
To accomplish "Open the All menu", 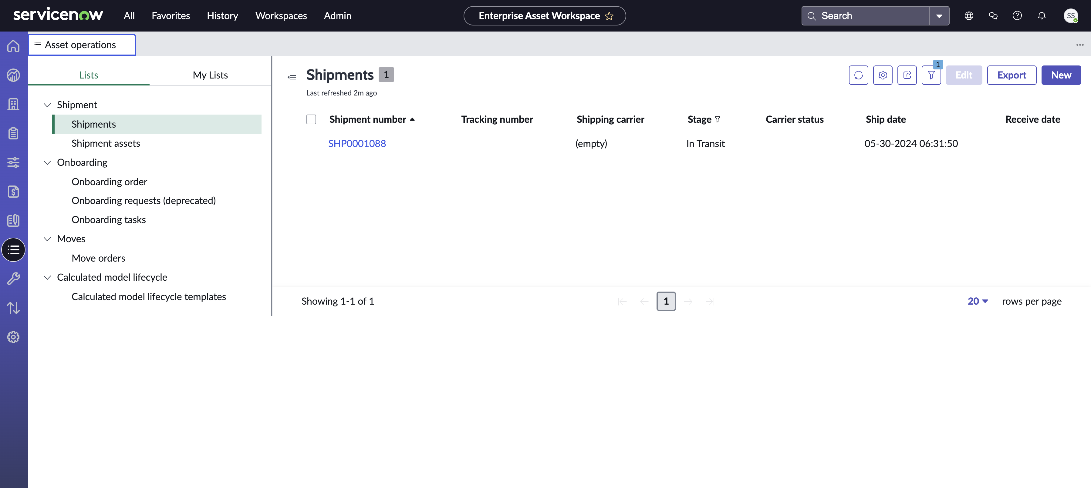I will [x=129, y=16].
